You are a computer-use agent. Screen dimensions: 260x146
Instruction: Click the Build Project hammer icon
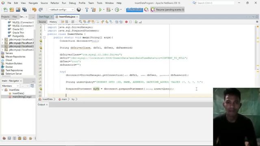(x=87, y=10)
